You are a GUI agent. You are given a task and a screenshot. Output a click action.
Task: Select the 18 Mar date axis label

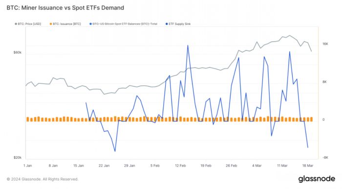308,166
